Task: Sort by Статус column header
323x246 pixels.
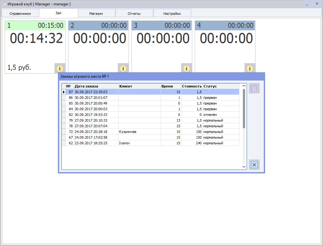Action: 221,86
